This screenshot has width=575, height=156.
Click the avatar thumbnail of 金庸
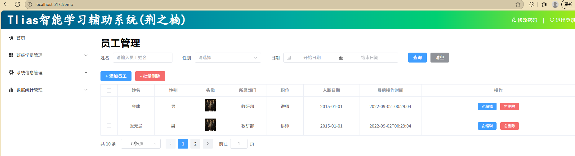(210, 106)
